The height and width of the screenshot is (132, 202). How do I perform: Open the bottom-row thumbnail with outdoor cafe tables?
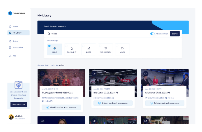click(x=165, y=120)
